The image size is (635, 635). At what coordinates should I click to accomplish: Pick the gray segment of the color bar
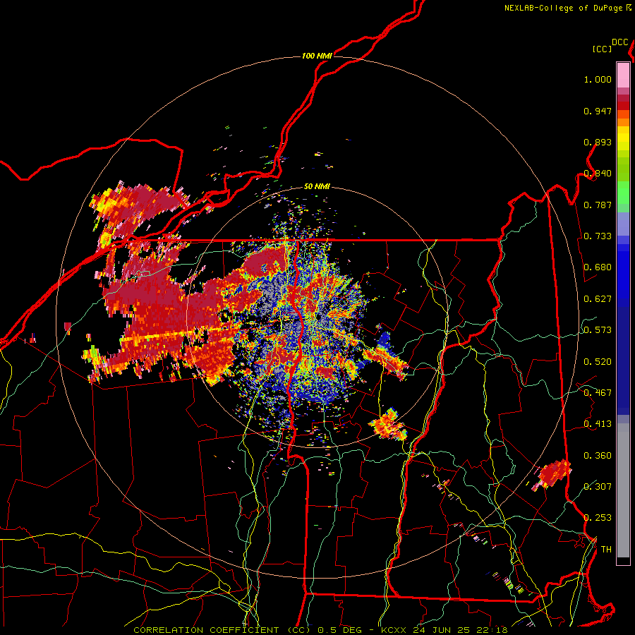(623, 490)
